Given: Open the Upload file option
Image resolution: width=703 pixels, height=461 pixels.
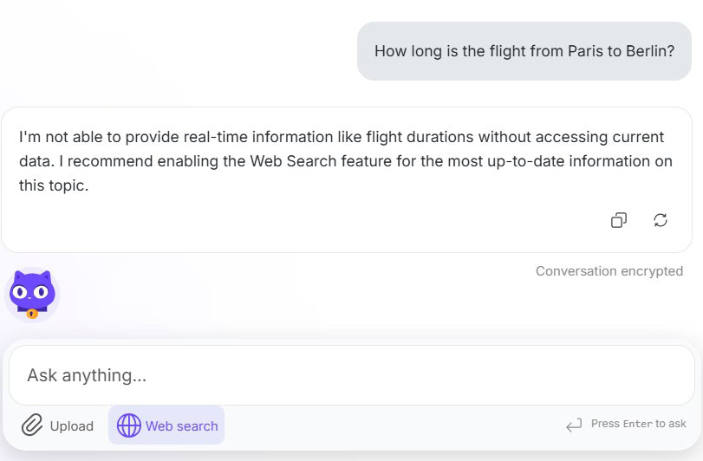Looking at the screenshot, I should (x=57, y=425).
